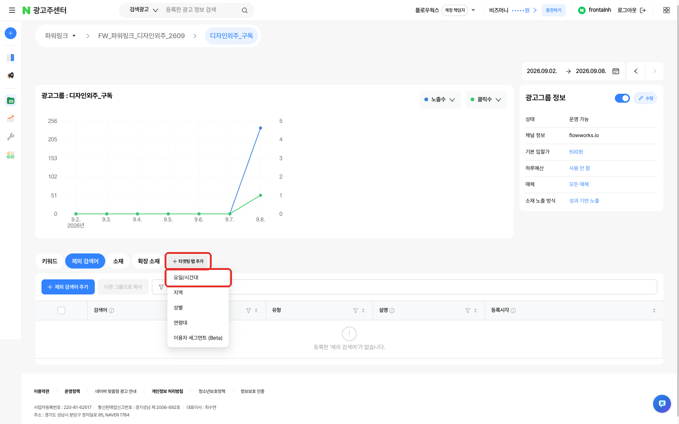Click the 제외 검색어 추가 button
Image resolution: width=679 pixels, height=424 pixels.
(x=68, y=287)
